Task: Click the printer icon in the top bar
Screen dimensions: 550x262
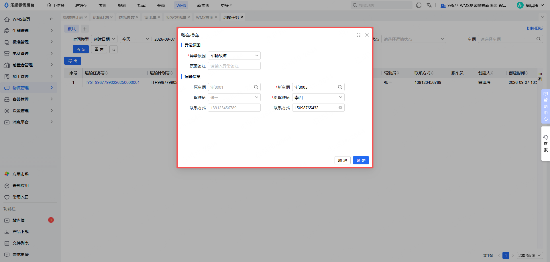Action: tap(419, 5)
